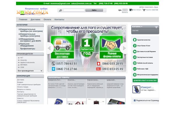Click the Доставка по всей Украине truck icon
The height and width of the screenshot is (117, 175).
pos(135,51)
